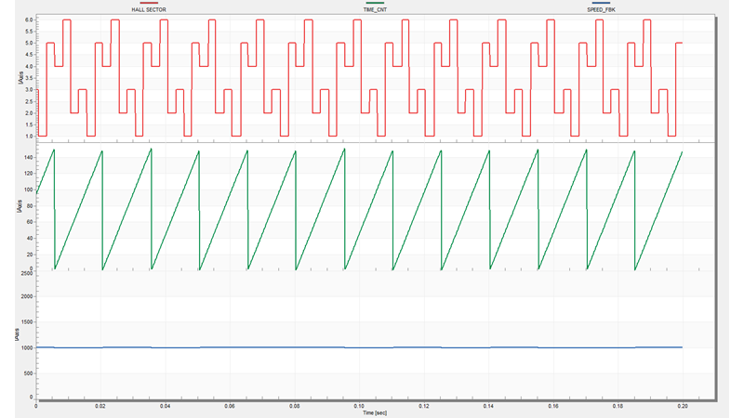Click the 0.18 tick on time axis

618,406
